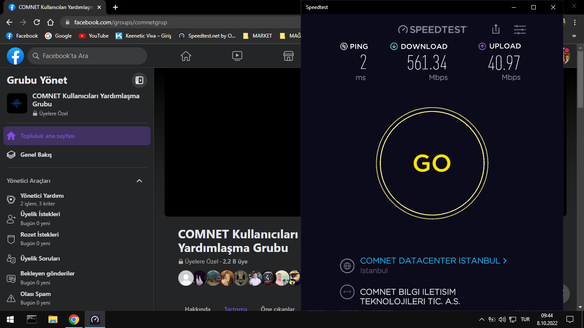Screen dimensions: 584x328
Task: Go to the Facebook Home feed icon
Action: pyautogui.click(x=186, y=56)
